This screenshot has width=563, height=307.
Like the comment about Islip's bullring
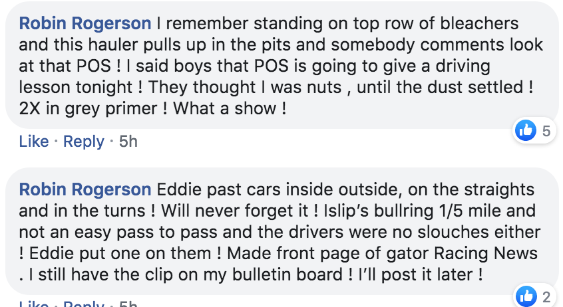pos(34,304)
